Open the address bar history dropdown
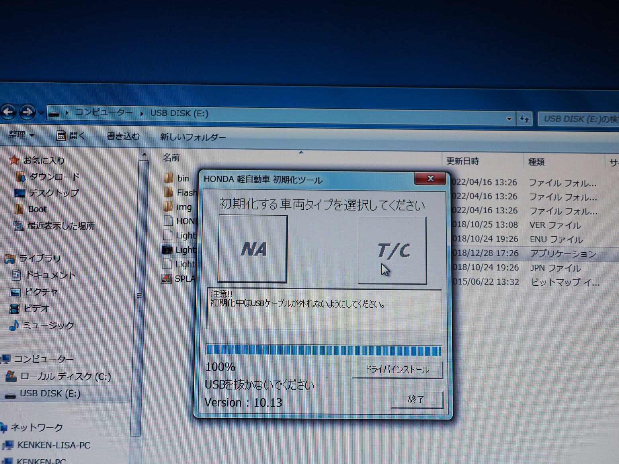Image resolution: width=619 pixels, height=464 pixels. tap(509, 119)
